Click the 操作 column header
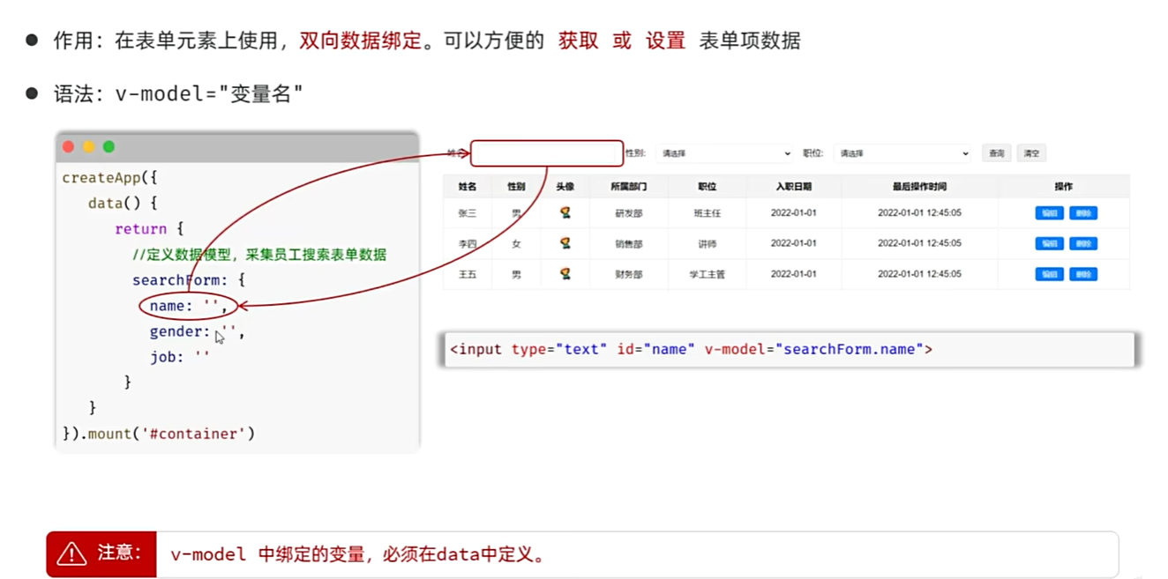Screen dimensions: 1168x579 (x=1064, y=187)
